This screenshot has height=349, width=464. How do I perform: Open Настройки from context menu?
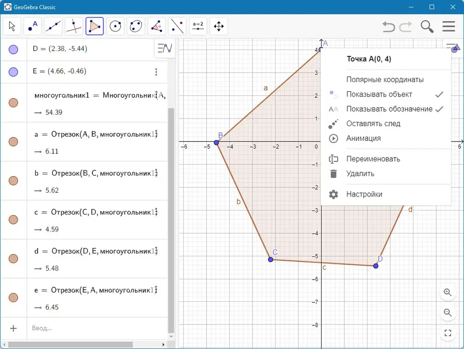386,195
